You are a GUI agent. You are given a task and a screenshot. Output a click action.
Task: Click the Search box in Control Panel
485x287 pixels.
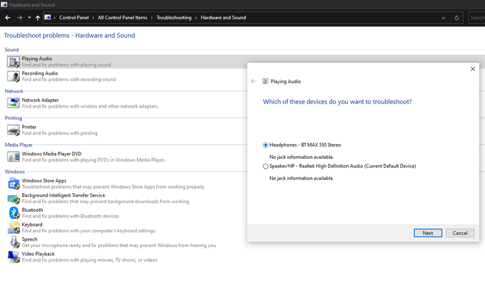coord(477,18)
